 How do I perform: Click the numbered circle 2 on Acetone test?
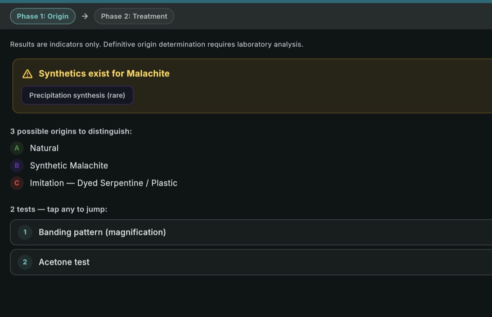[25, 262]
